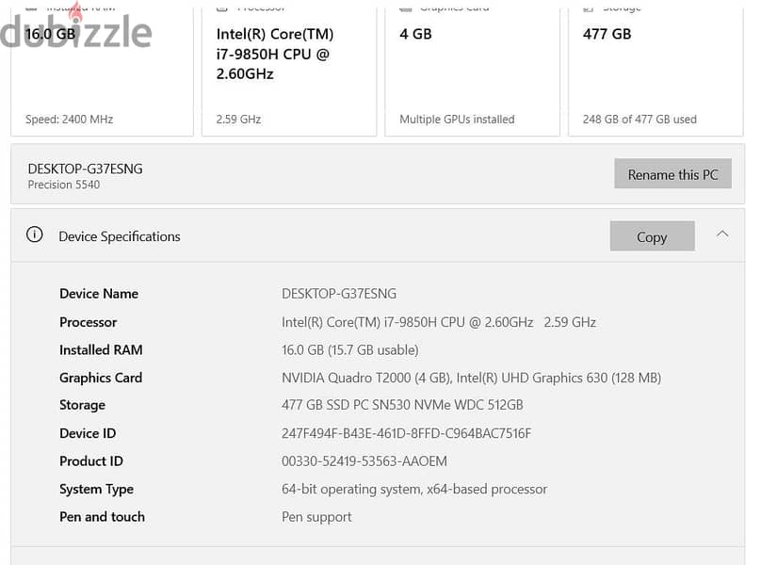Open the 4 GB graphics card tile
Image resolution: width=761 pixels, height=565 pixels.
tap(472, 72)
